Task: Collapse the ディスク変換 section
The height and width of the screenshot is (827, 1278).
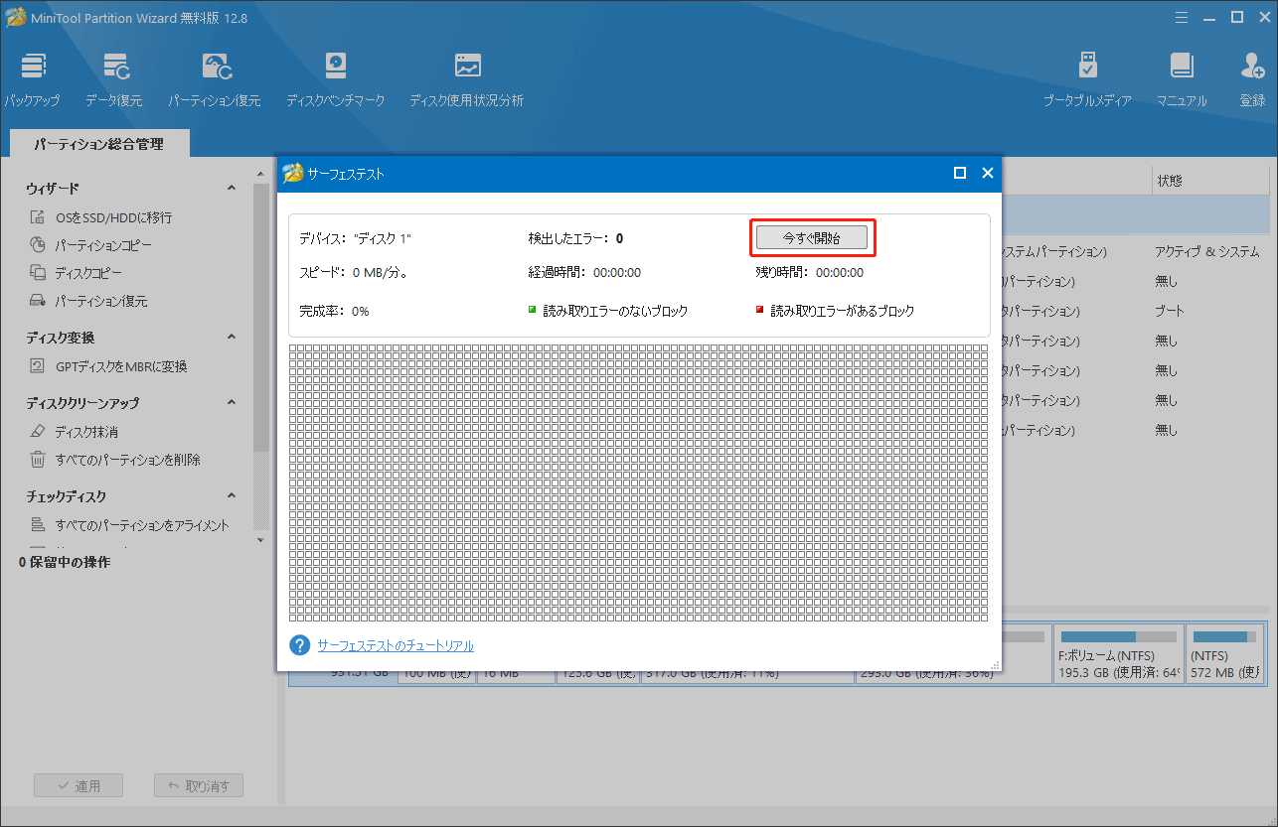Action: coord(232,339)
